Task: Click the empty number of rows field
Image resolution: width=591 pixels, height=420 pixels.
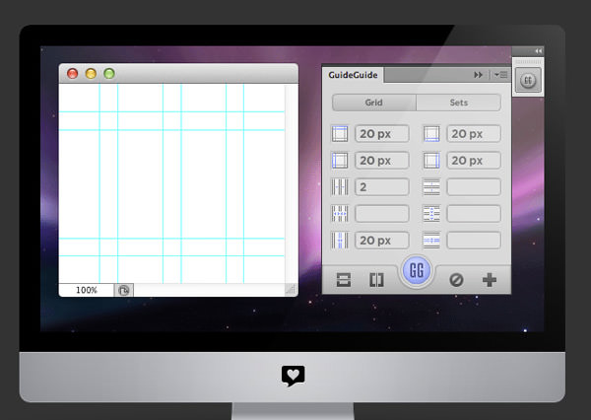Action: [x=474, y=186]
